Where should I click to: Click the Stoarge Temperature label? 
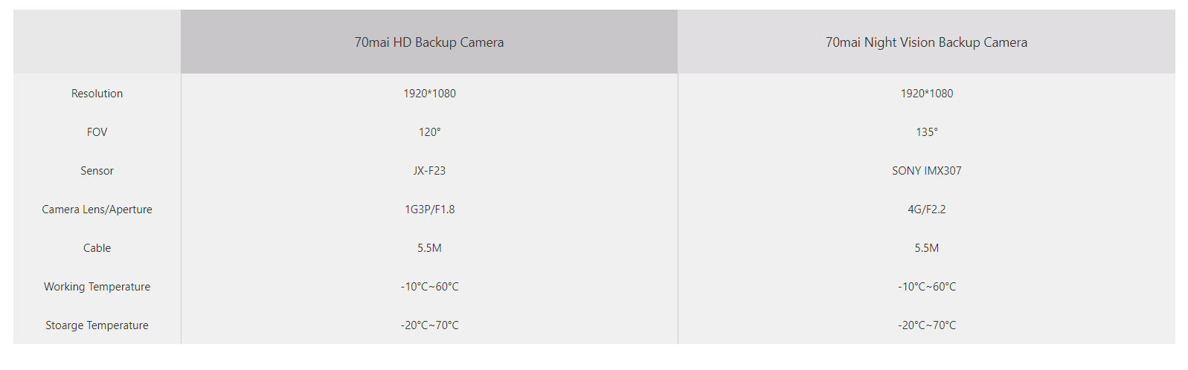(x=97, y=325)
